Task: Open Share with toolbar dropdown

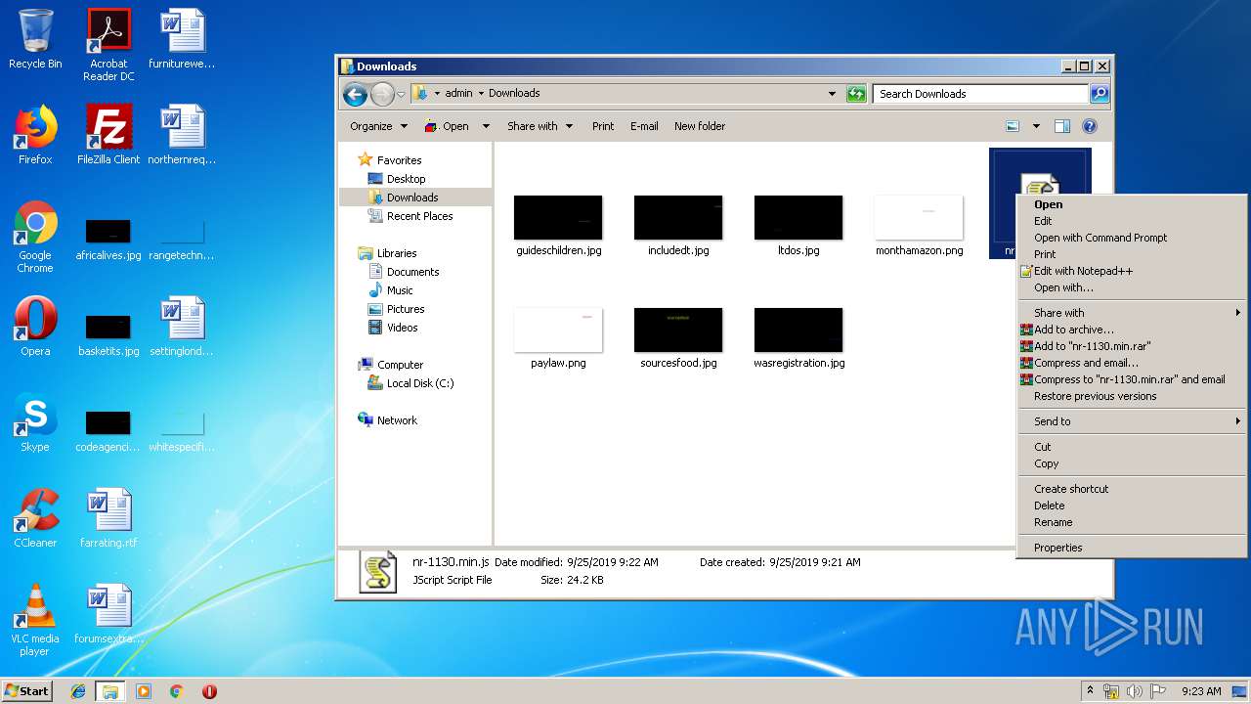Action: coord(539,126)
